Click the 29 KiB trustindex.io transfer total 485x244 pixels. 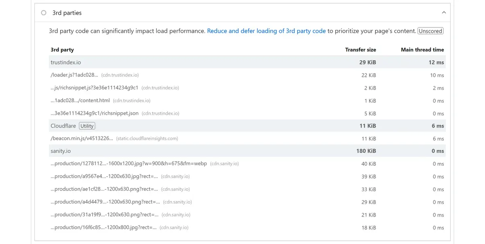pos(367,62)
